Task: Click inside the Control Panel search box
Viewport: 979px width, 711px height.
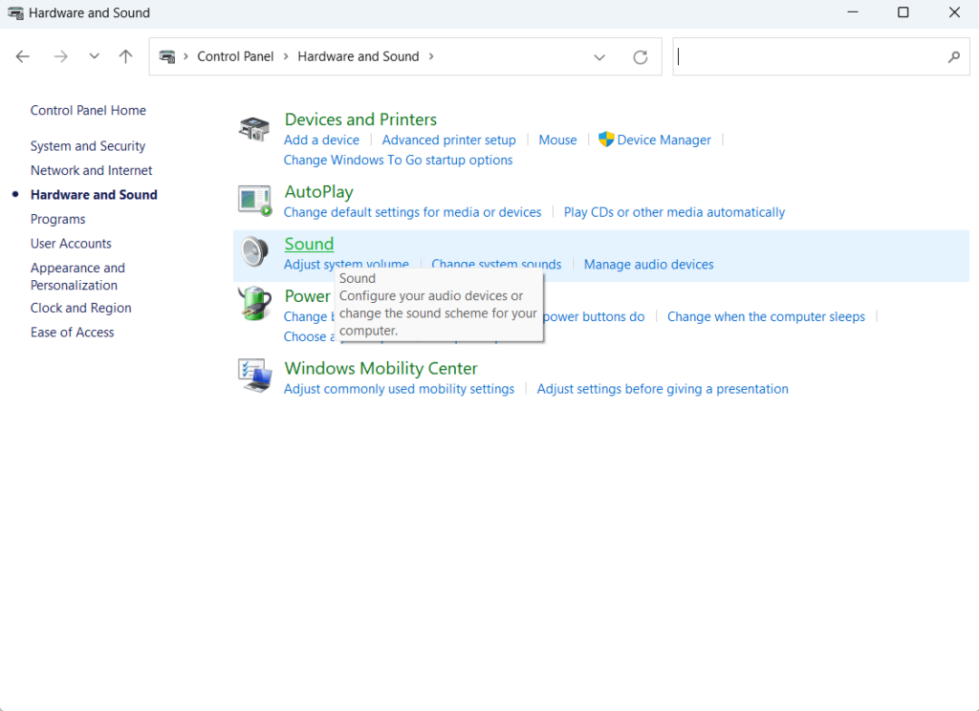Action: pos(808,56)
